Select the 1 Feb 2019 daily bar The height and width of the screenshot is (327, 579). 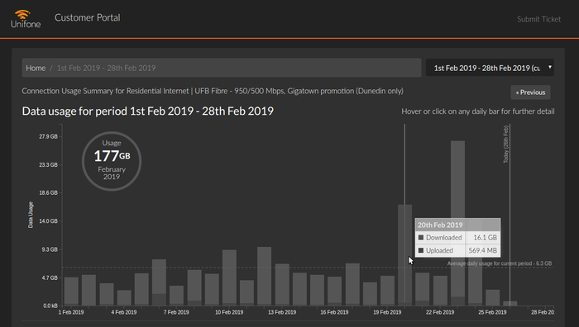click(71, 291)
